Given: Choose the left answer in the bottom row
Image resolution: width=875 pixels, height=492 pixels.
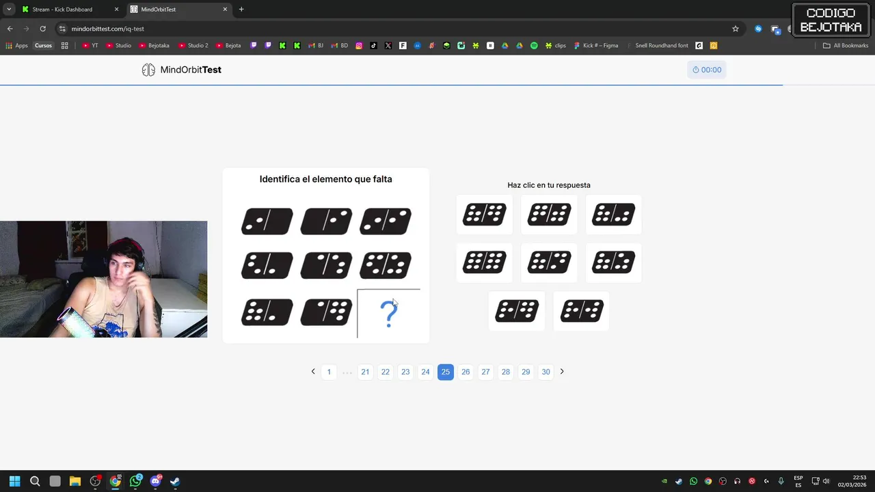Looking at the screenshot, I should click(x=517, y=311).
